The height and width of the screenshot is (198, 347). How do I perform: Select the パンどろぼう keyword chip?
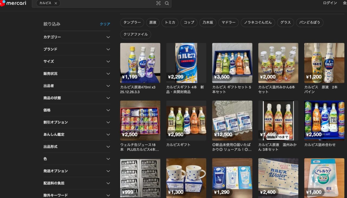coord(310,22)
